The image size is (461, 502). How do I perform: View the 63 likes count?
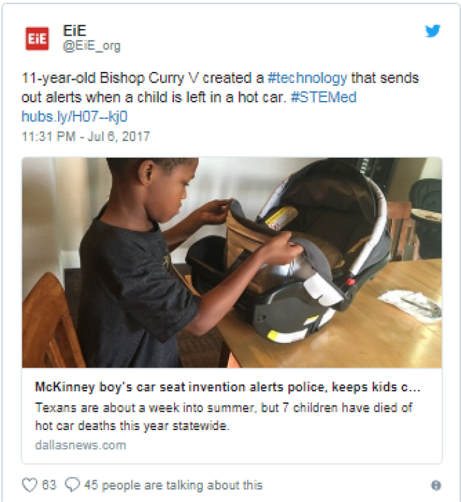[x=49, y=485]
